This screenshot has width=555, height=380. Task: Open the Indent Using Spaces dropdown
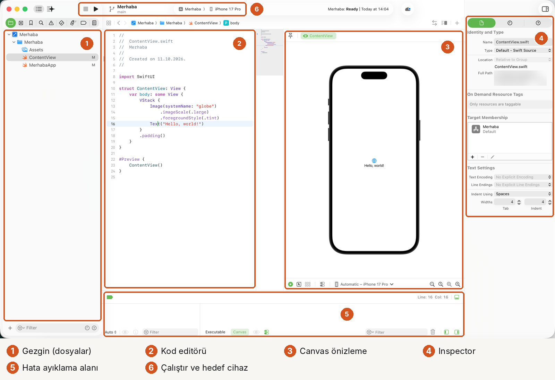[523, 194]
